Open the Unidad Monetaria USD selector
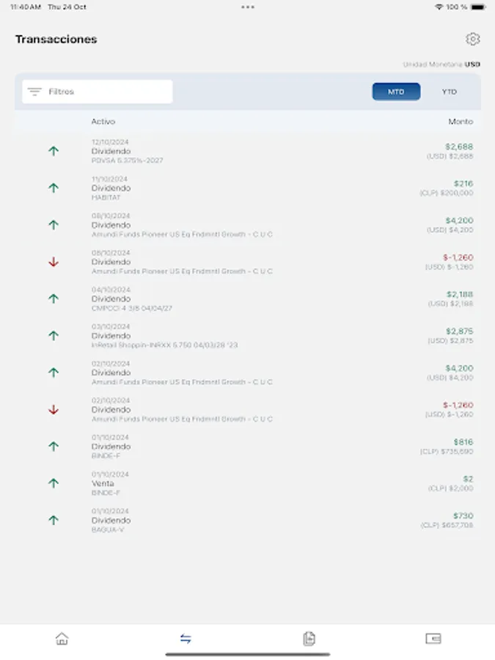Screen dimensions: 495x660 (441, 64)
